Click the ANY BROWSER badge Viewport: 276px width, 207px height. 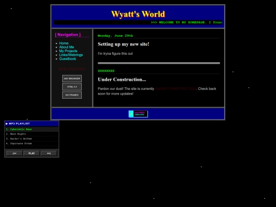tap(72, 79)
